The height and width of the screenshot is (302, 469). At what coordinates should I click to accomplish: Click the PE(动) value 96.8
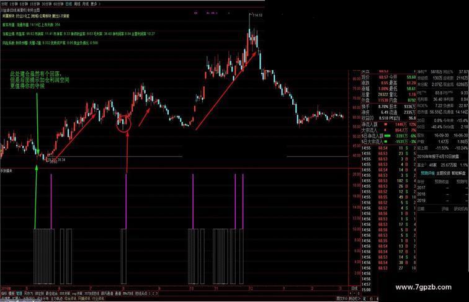tap(413, 118)
